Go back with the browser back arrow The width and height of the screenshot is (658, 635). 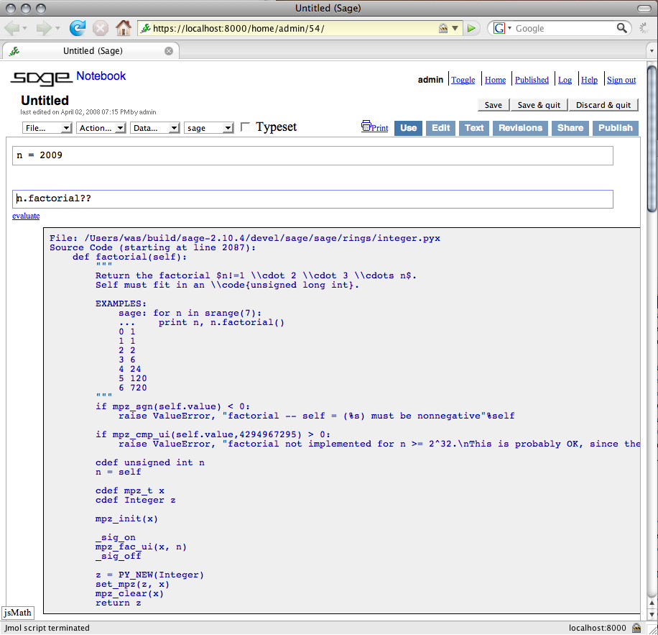pos(11,29)
